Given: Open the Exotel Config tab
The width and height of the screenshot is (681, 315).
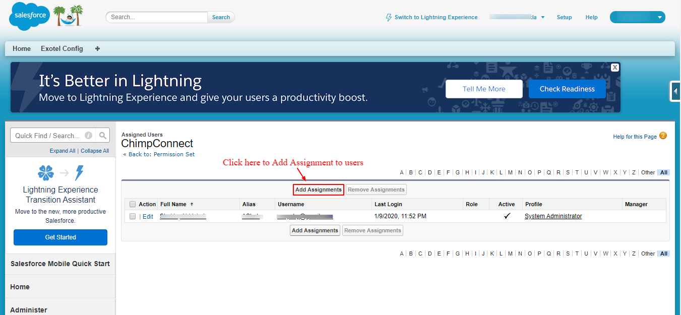Looking at the screenshot, I should coord(62,49).
